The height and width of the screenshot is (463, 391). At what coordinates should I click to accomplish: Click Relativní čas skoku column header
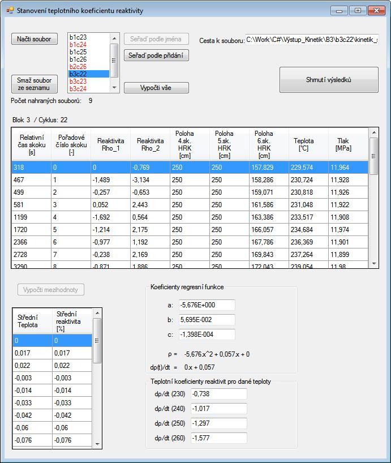pyautogui.click(x=32, y=145)
